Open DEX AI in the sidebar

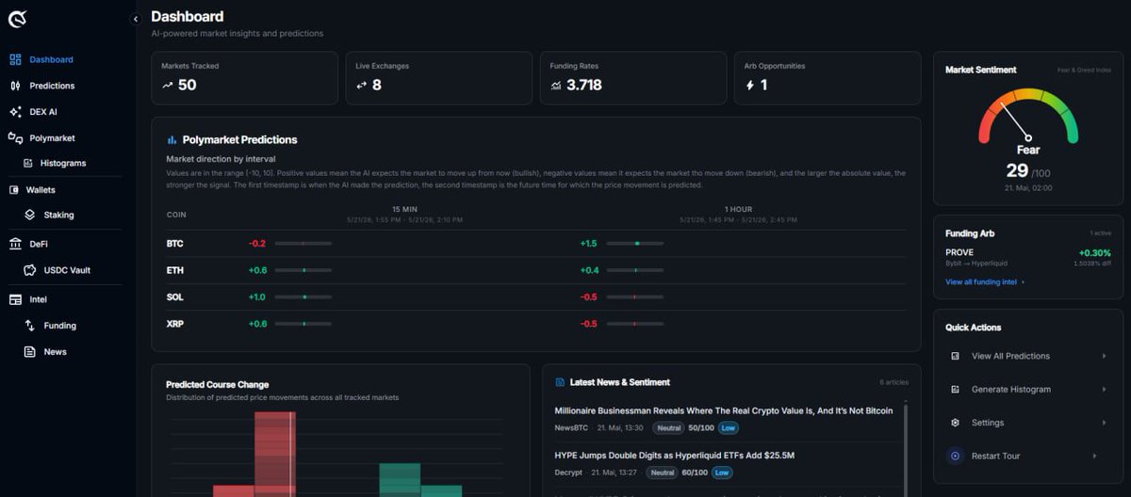[x=43, y=111]
